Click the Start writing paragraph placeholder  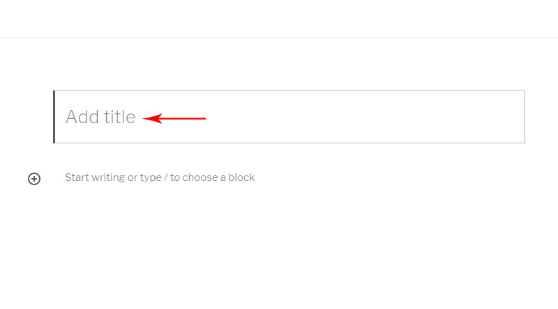click(160, 177)
